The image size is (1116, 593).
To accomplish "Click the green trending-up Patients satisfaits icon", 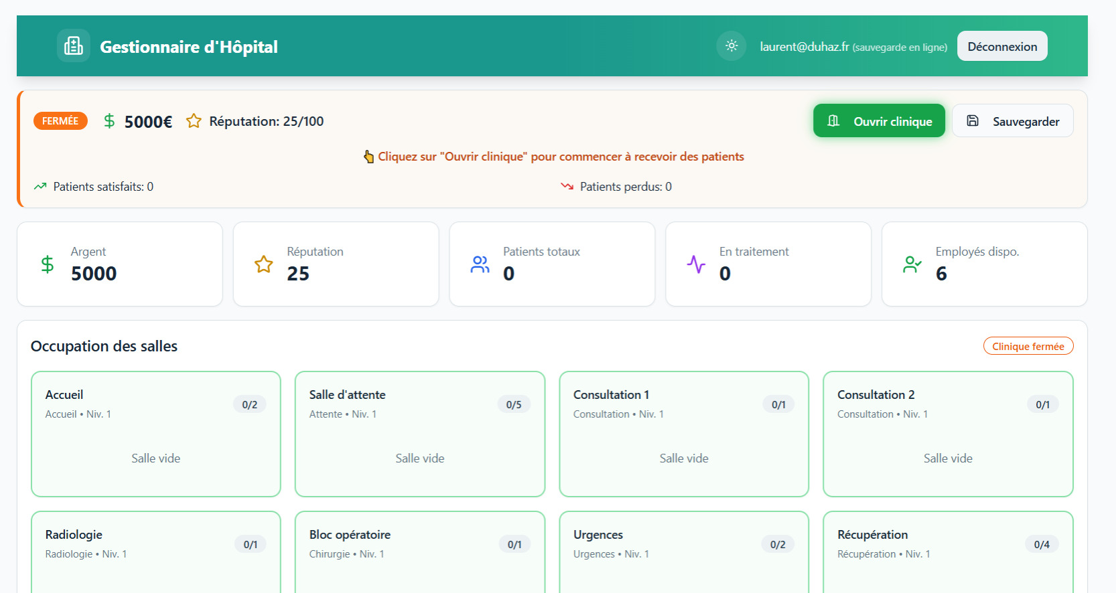I will coord(41,187).
